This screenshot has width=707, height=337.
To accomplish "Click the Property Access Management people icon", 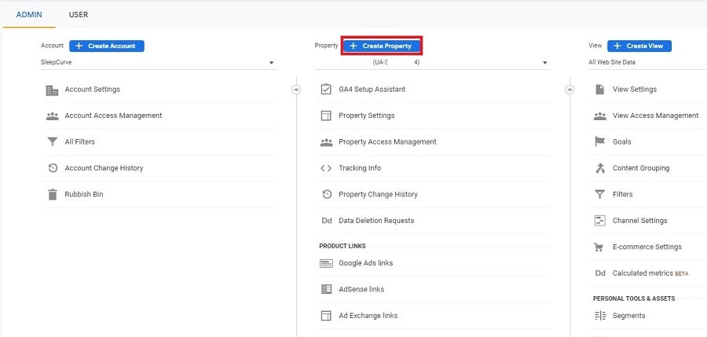I will [326, 142].
